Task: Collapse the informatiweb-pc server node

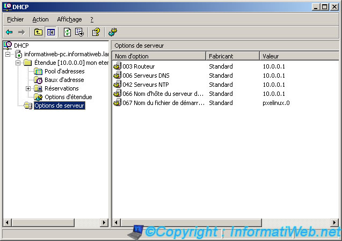Action: 8,54
